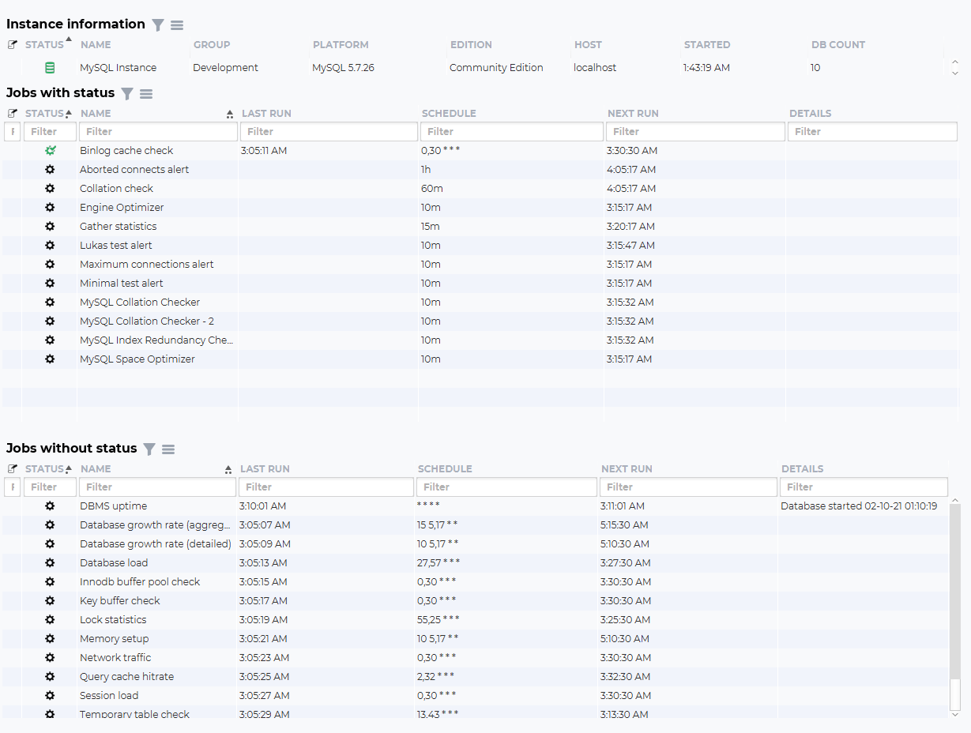Viewport: 971px width, 733px height.
Task: Click the 5:15:30 AM next run cell
Action: 625,524
